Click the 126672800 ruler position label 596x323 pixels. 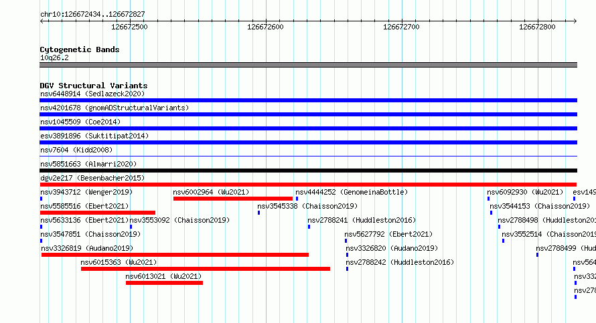coord(537,27)
